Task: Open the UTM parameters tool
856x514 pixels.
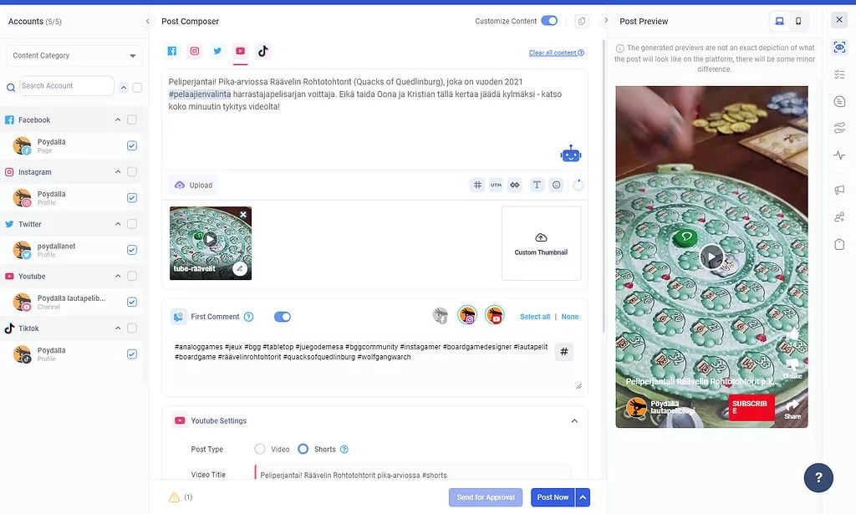Action: tap(496, 185)
